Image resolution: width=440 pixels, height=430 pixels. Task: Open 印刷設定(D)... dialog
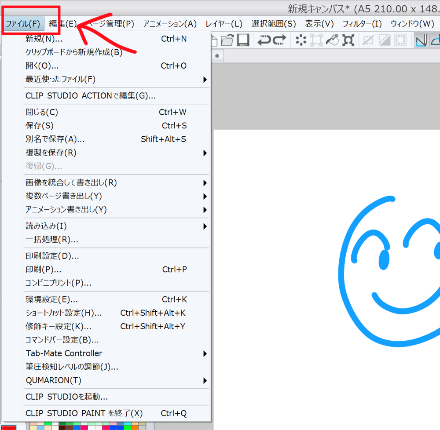click(117, 256)
